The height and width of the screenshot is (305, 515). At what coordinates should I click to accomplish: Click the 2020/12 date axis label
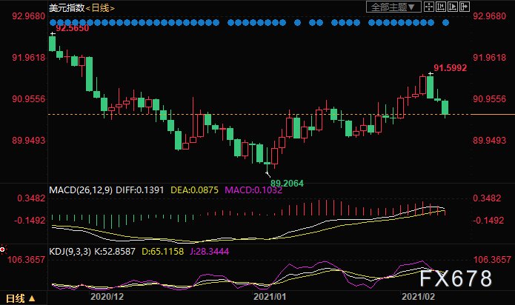coord(107,297)
